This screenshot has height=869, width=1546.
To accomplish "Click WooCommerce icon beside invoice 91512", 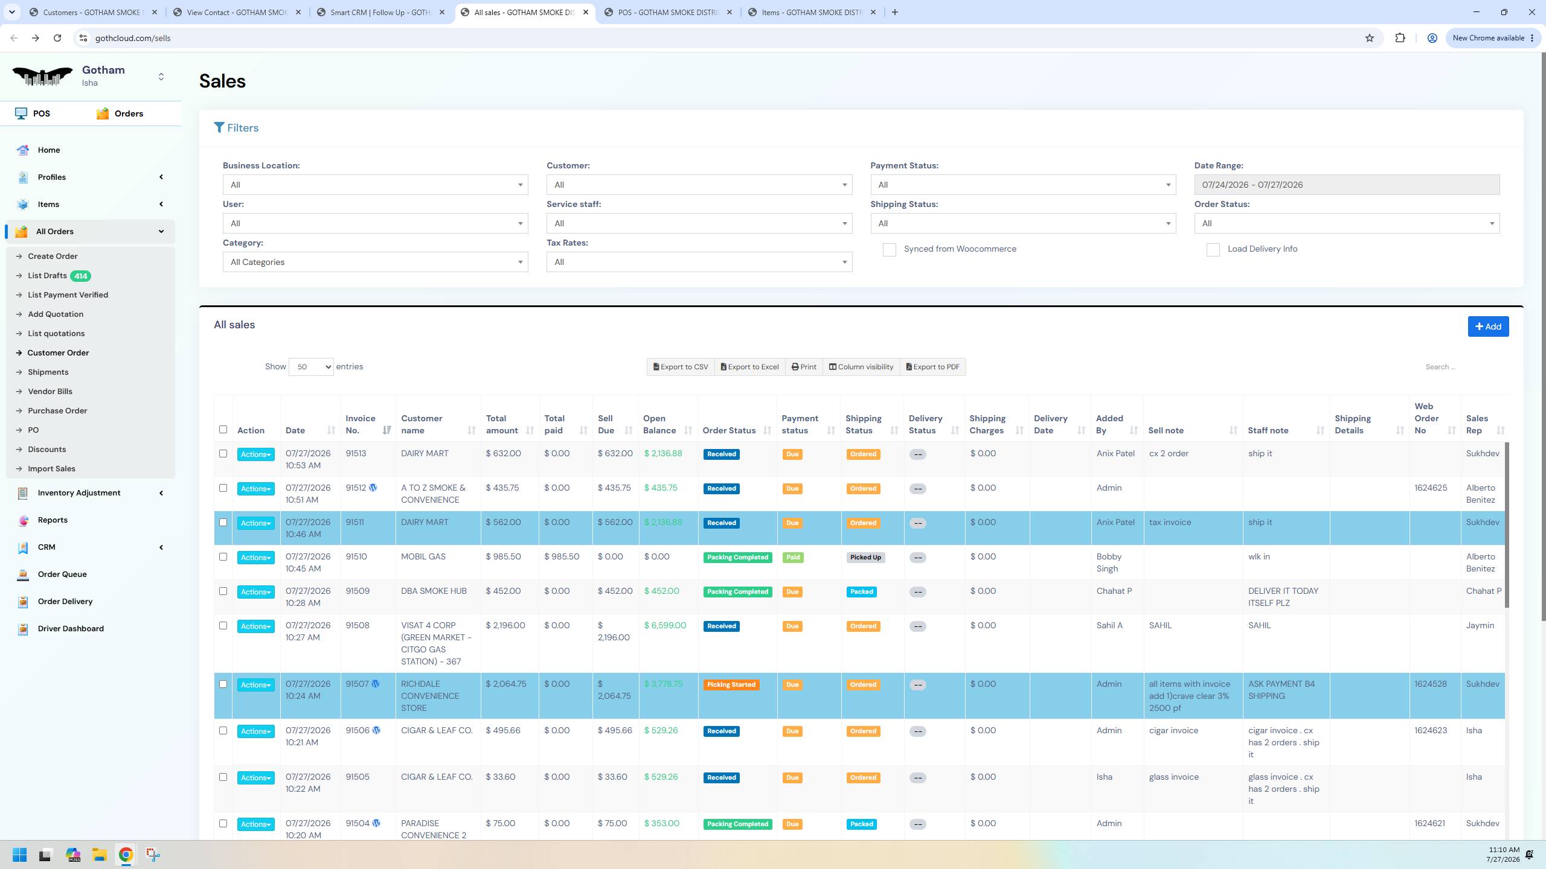I will click(373, 488).
